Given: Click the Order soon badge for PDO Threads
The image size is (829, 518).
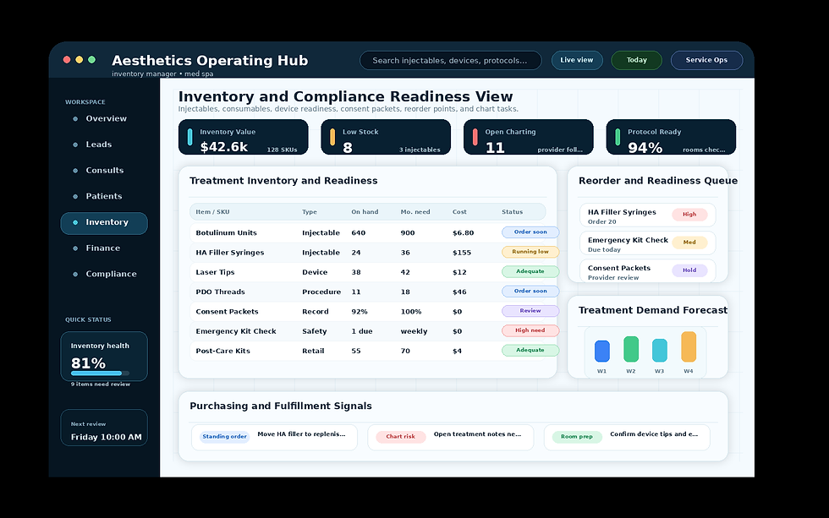Looking at the screenshot, I should [530, 291].
